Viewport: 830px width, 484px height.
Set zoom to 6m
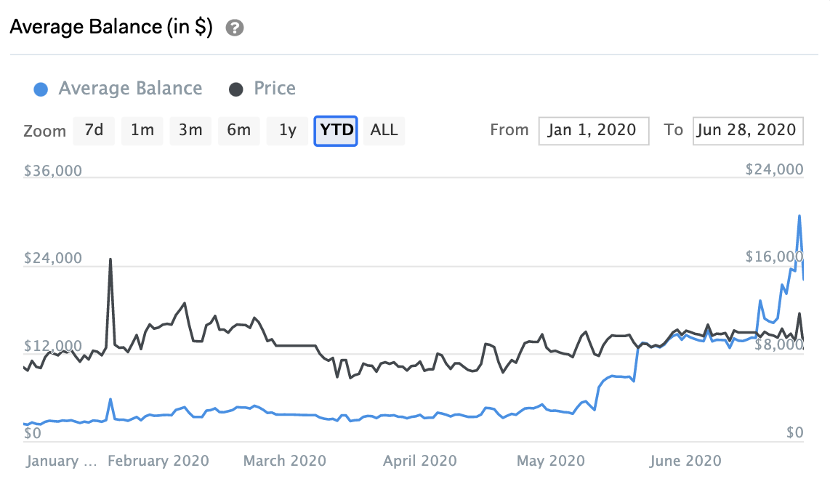(238, 130)
